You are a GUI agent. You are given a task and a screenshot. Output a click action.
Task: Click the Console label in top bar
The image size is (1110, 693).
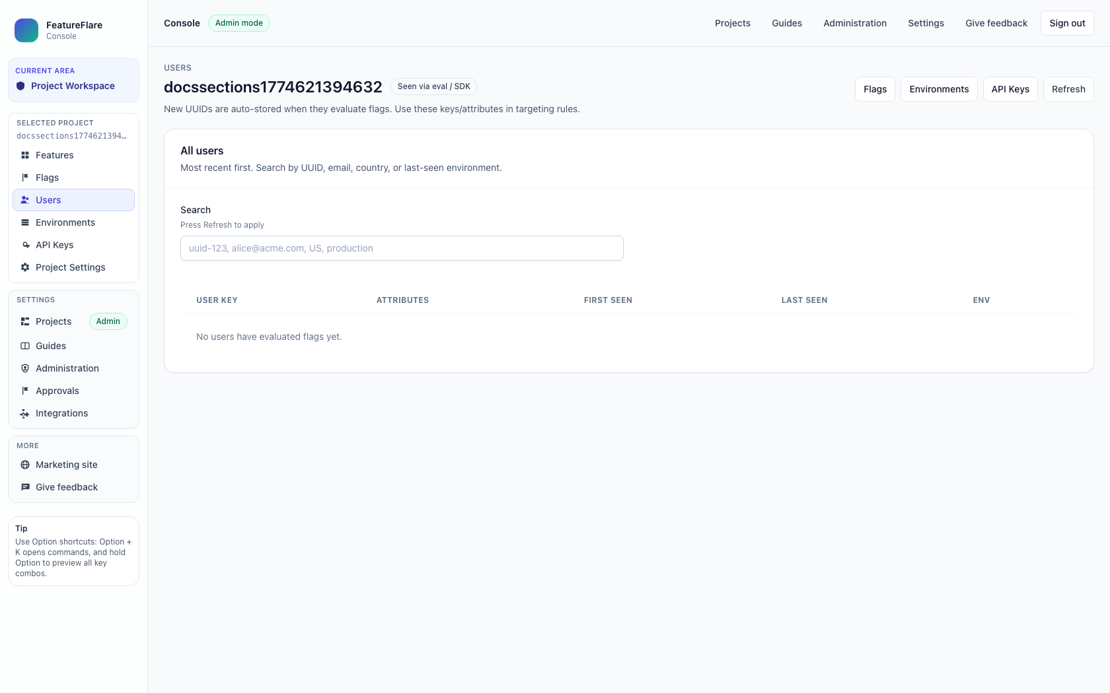coord(182,23)
